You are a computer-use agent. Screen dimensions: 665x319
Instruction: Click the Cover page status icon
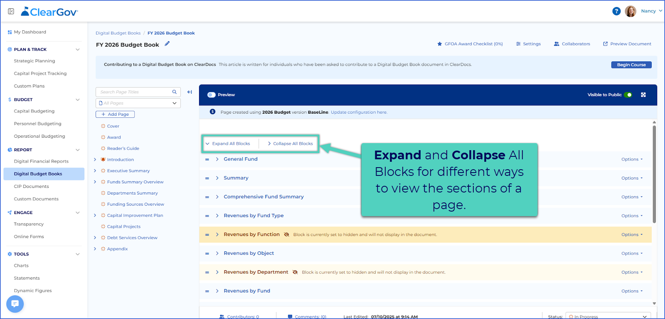tap(103, 126)
